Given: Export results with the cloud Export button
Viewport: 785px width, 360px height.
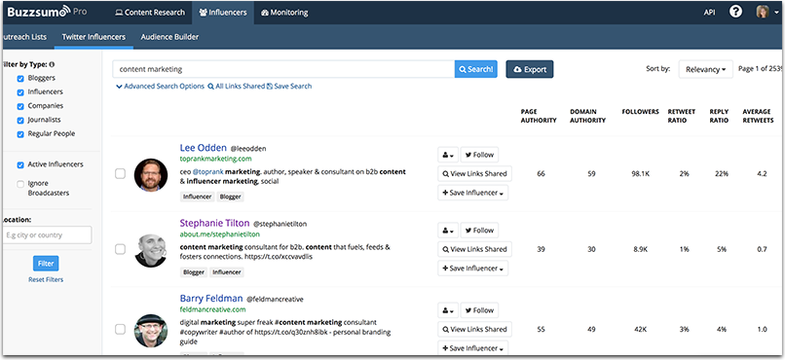Looking at the screenshot, I should point(530,69).
